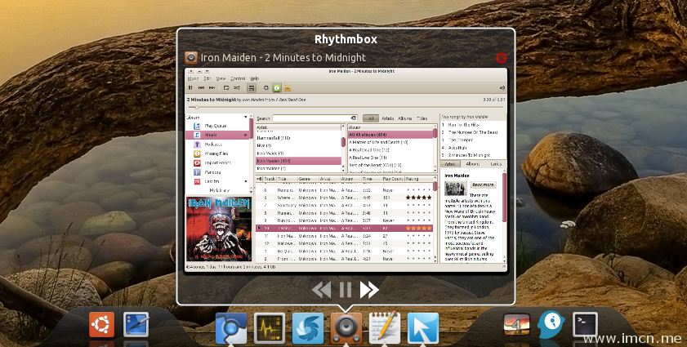Select A Real Live One (11) album
Screen dimensions: 687x347
coord(390,158)
